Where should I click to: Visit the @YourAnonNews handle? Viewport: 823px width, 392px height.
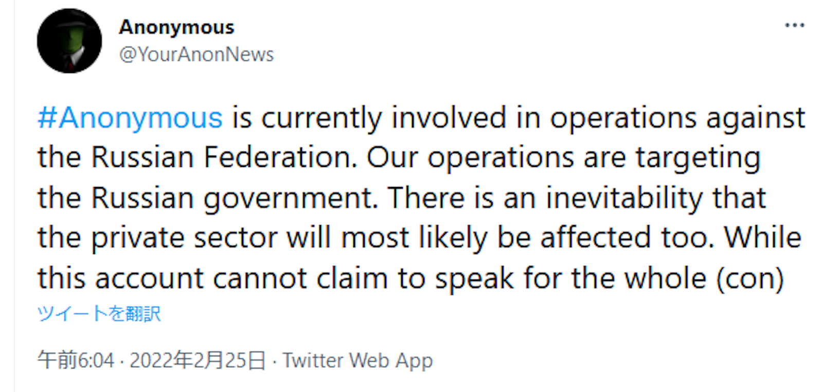point(196,54)
